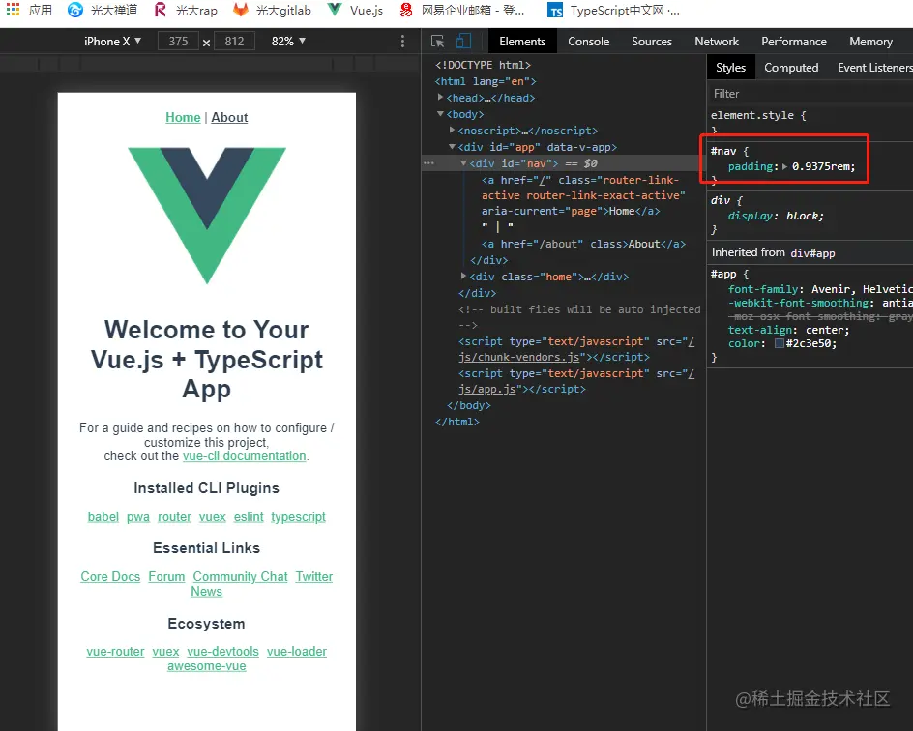Collapse the body element node

[441, 113]
